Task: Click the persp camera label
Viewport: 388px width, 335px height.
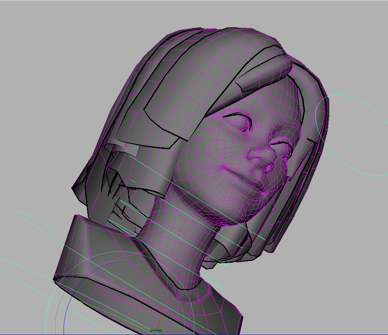Action: pos(156,330)
